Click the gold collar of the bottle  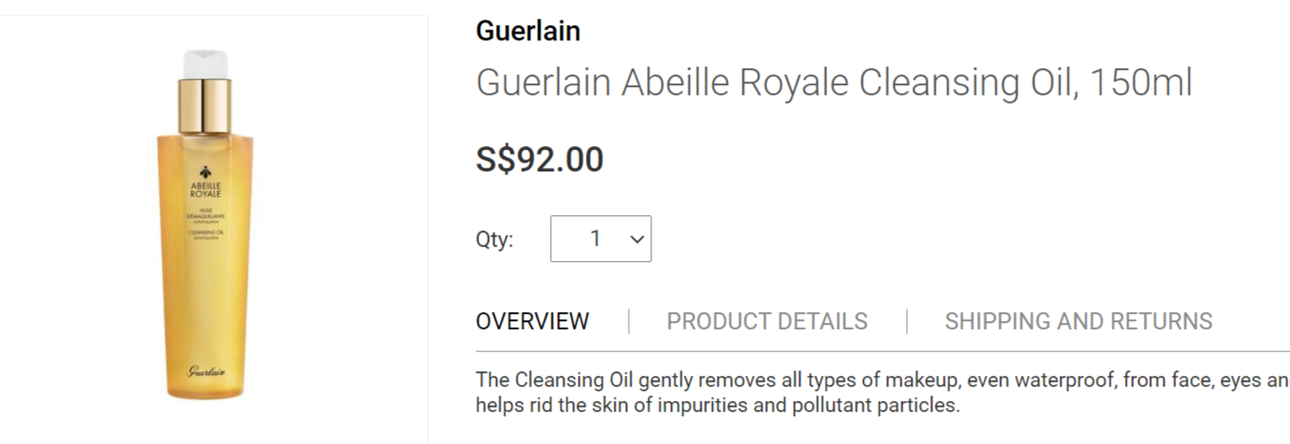point(205,103)
